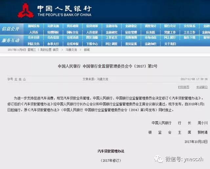
Task: Select 工作论文 in navigation
Action: click(x=112, y=38)
